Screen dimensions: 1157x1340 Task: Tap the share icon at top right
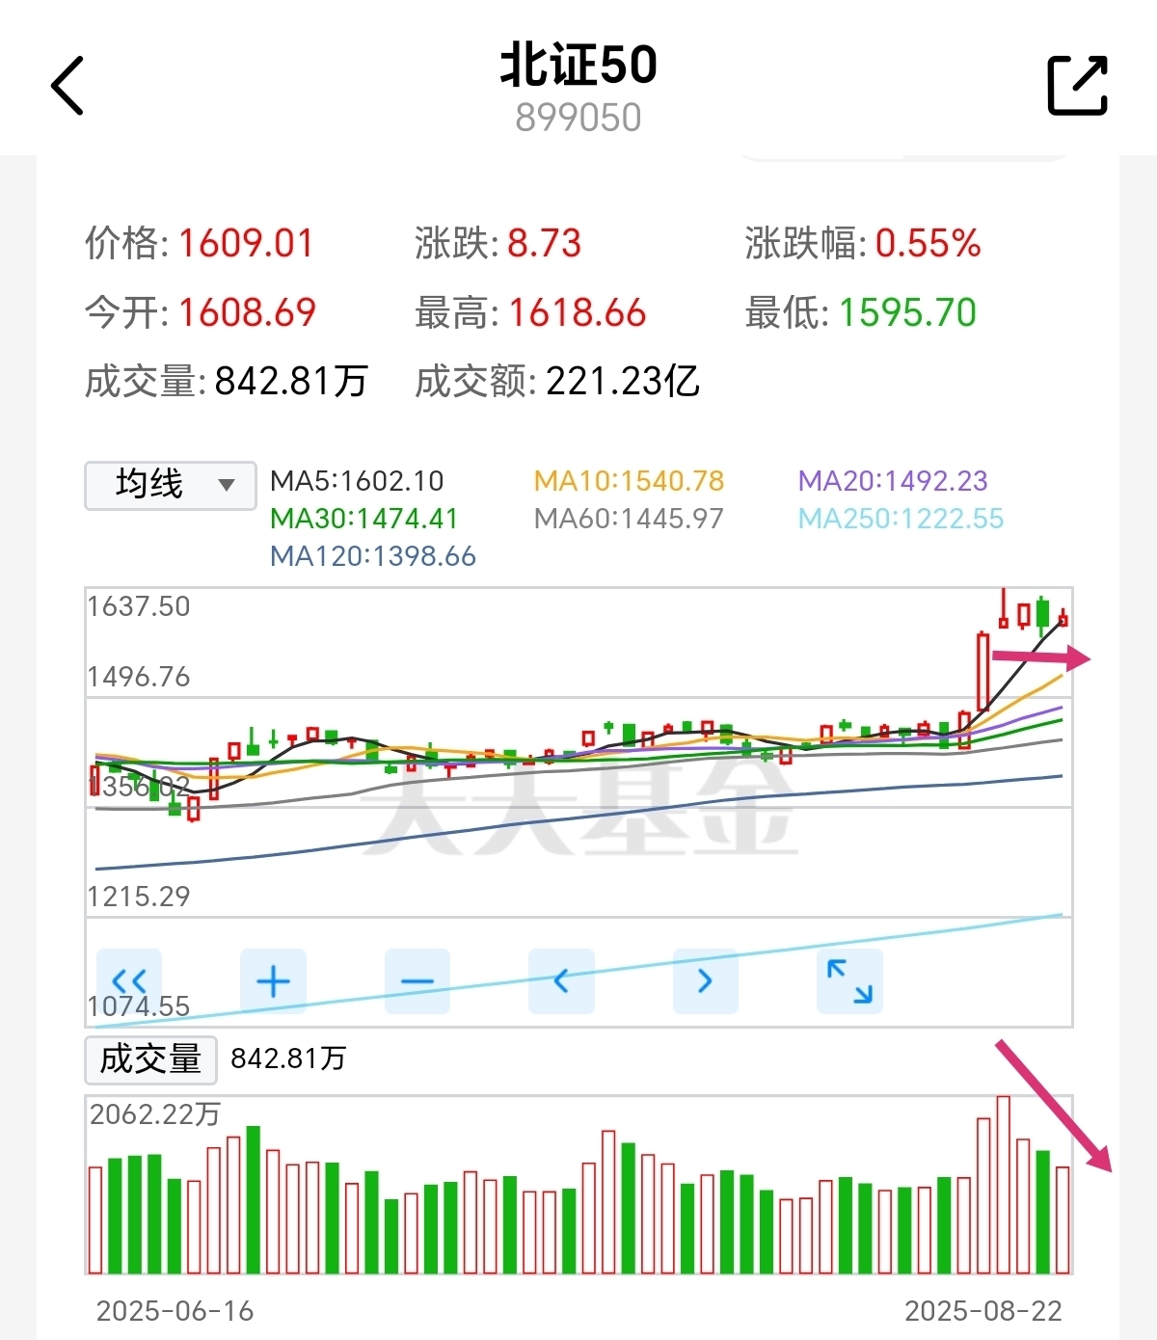point(1077,86)
